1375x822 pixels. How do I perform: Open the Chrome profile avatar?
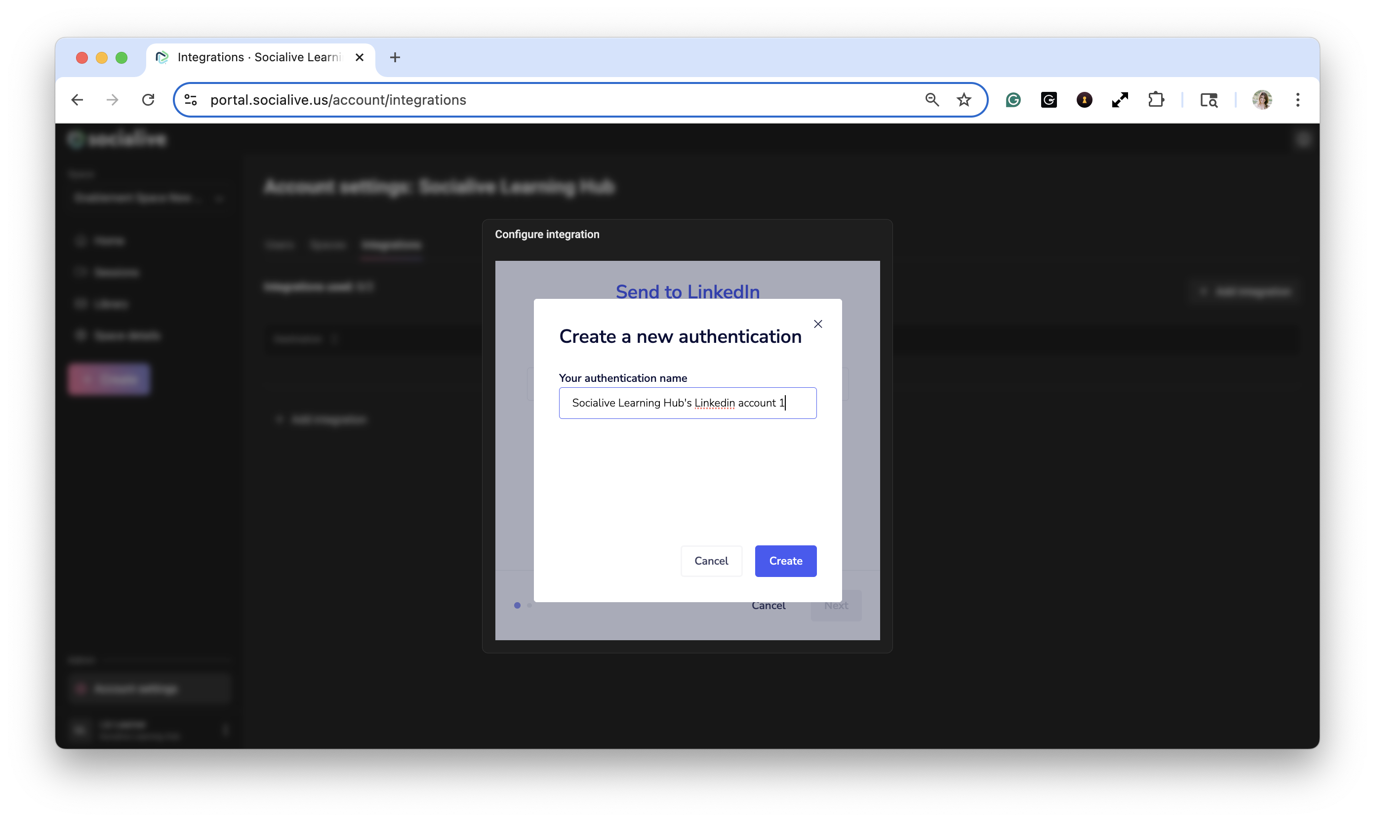pyautogui.click(x=1262, y=100)
